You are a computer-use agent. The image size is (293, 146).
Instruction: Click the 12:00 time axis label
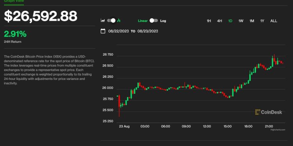pos(207,126)
